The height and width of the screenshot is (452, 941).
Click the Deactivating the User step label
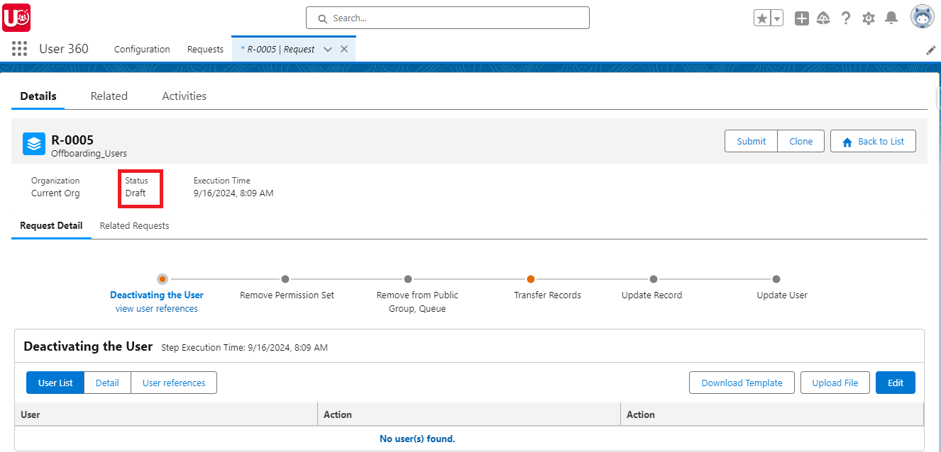click(x=157, y=295)
